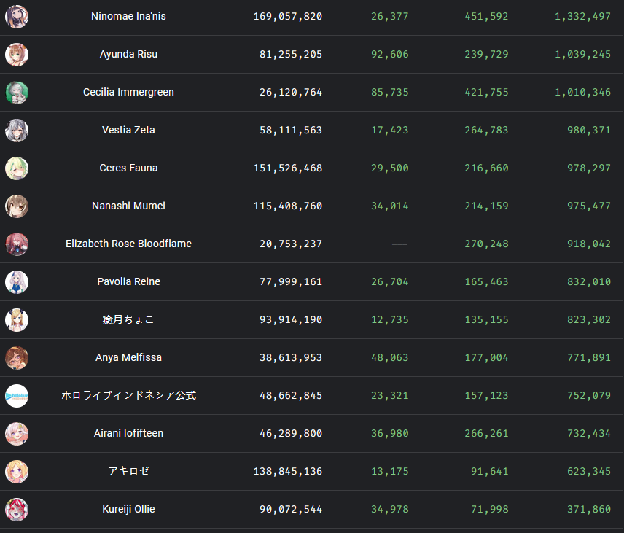Select channel name Cecilia Immergreen
The height and width of the screenshot is (533, 624).
coord(128,92)
